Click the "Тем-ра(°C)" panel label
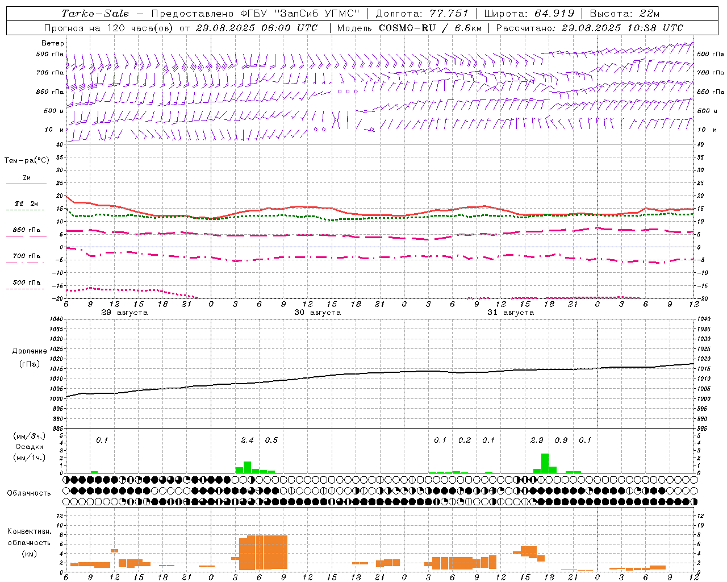 coord(27,161)
